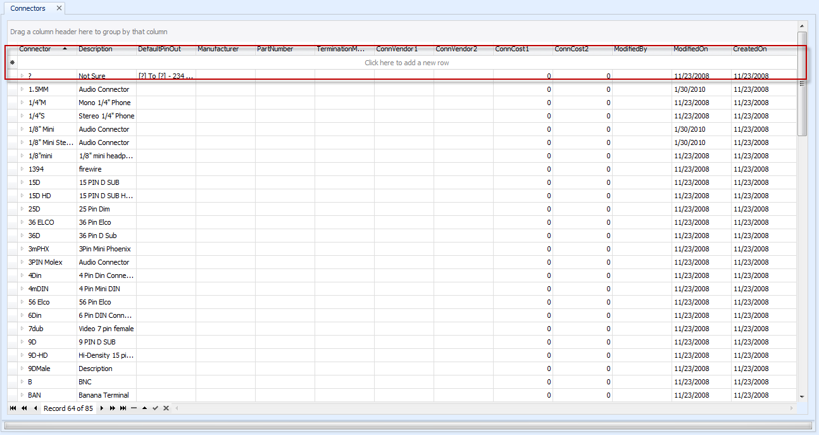Go to previous record in navigator
The height and width of the screenshot is (435, 819).
pos(35,408)
